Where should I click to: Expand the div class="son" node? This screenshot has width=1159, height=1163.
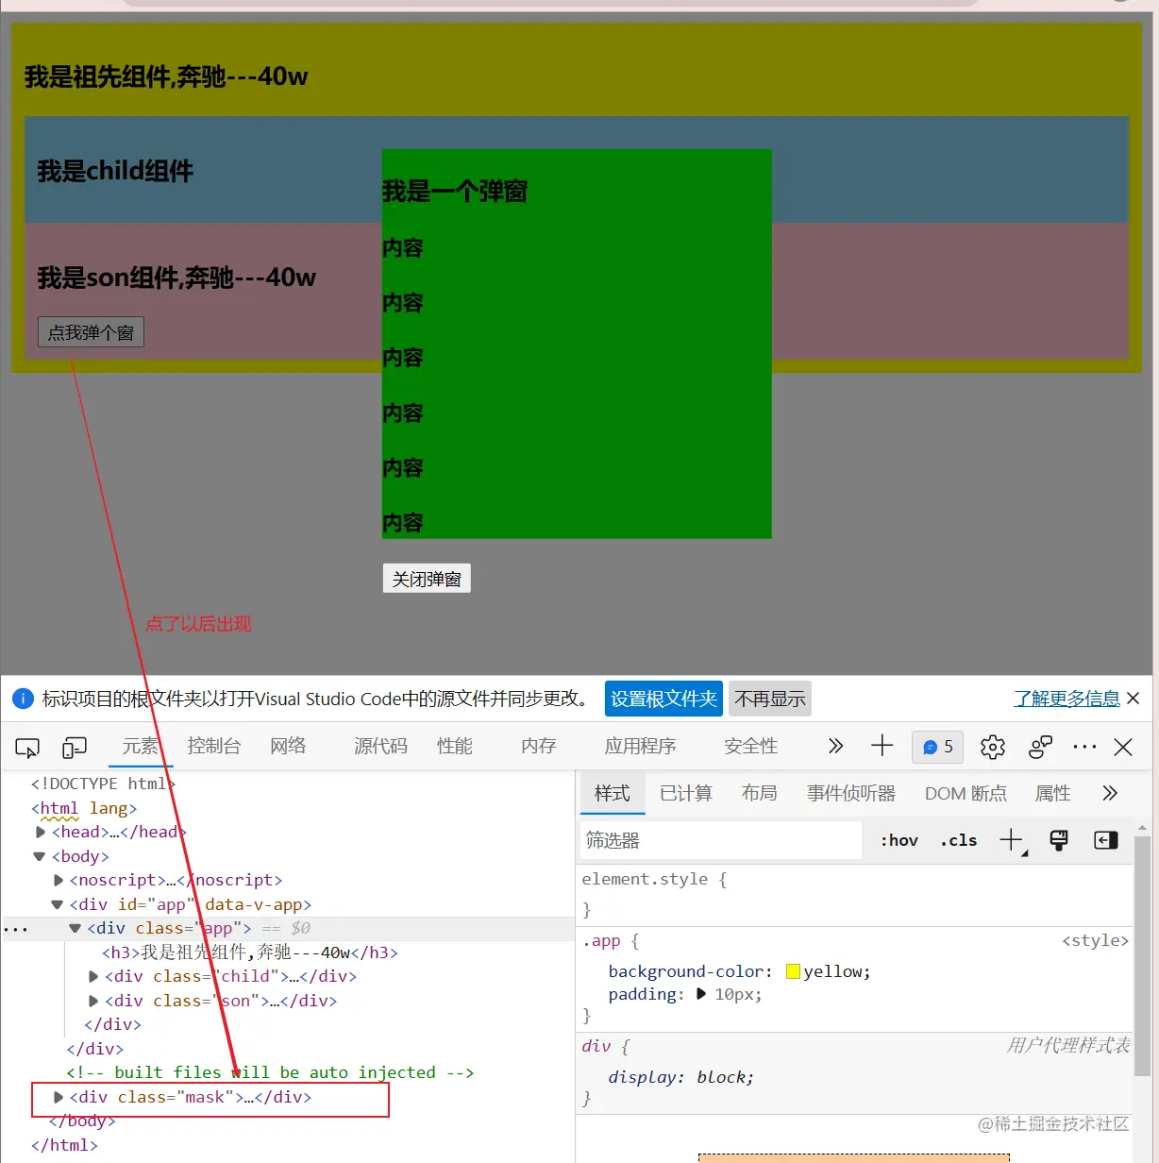pos(93,1002)
